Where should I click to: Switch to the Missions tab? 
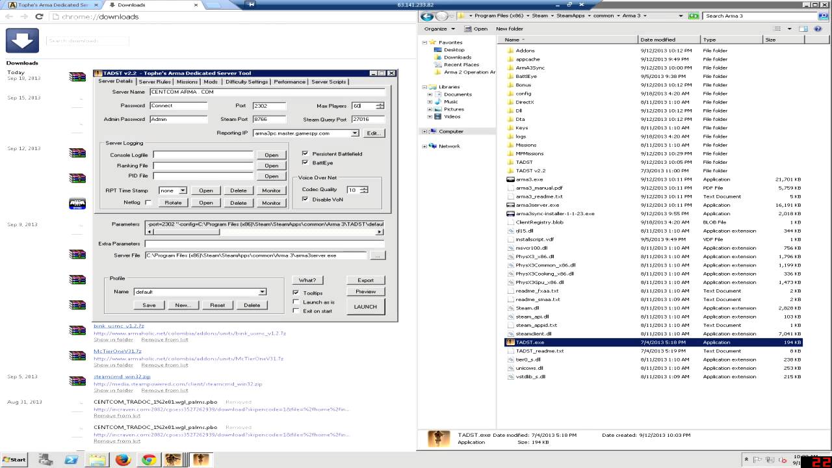[187, 82]
